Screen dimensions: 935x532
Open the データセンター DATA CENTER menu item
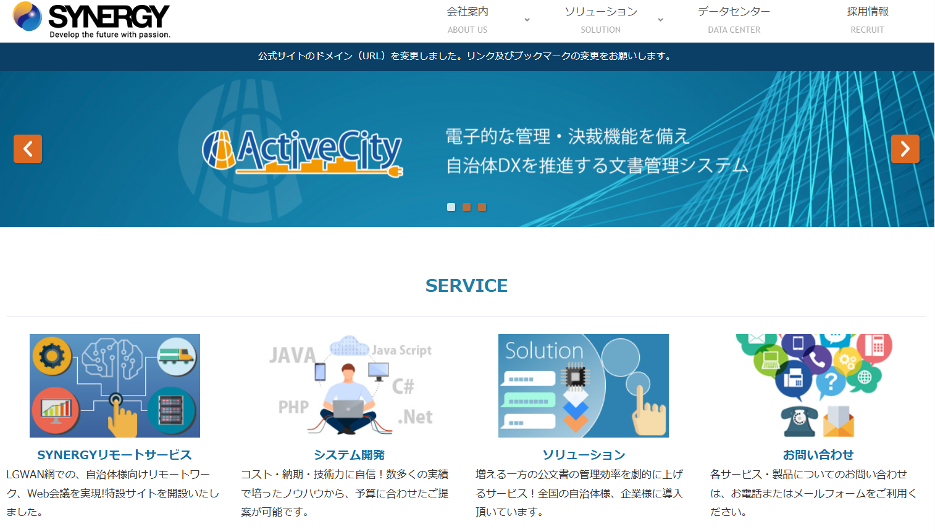734,20
